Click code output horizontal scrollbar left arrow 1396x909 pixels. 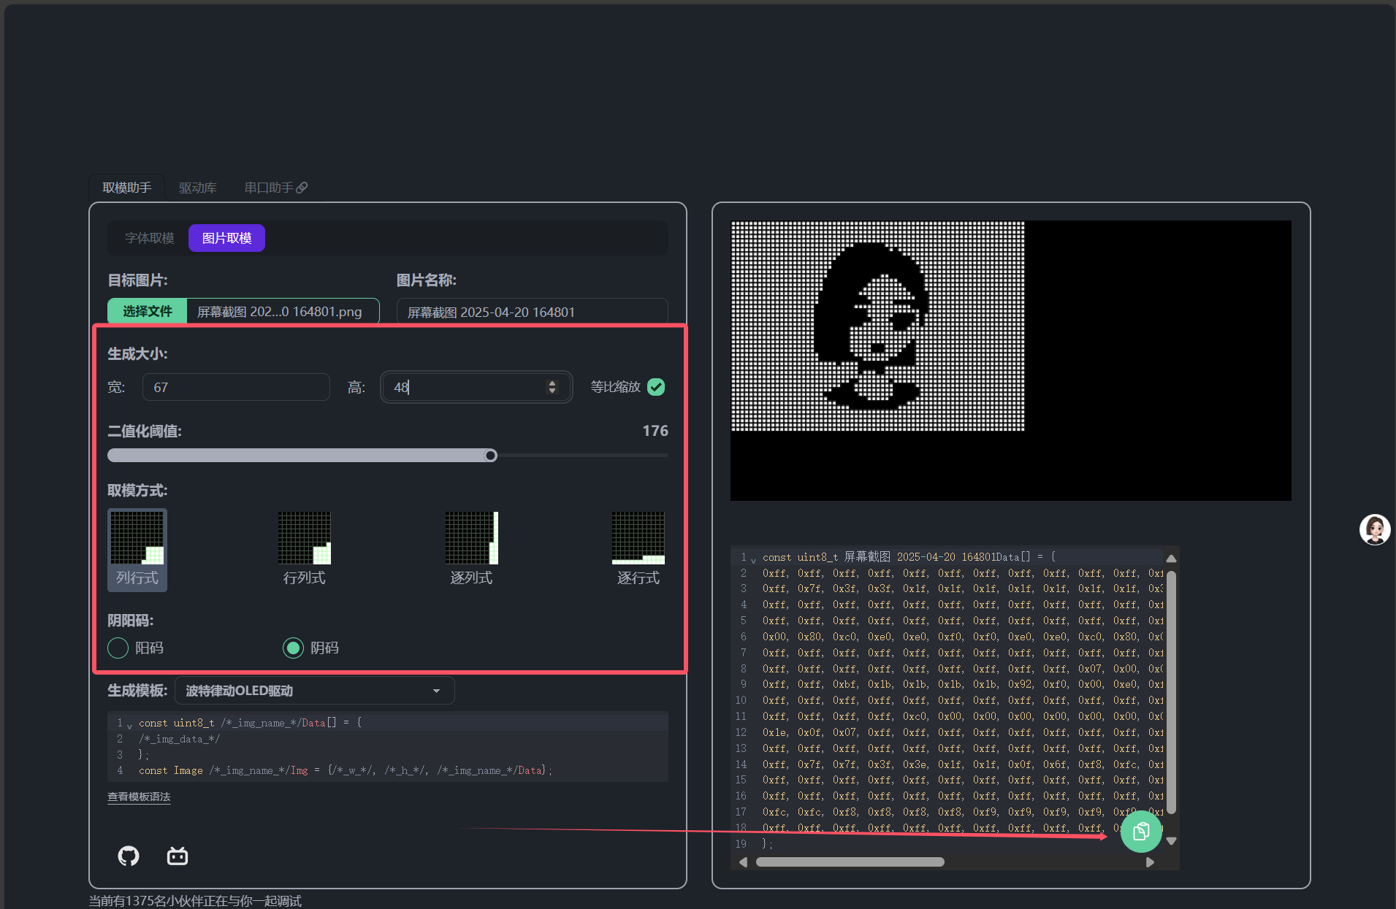743,862
